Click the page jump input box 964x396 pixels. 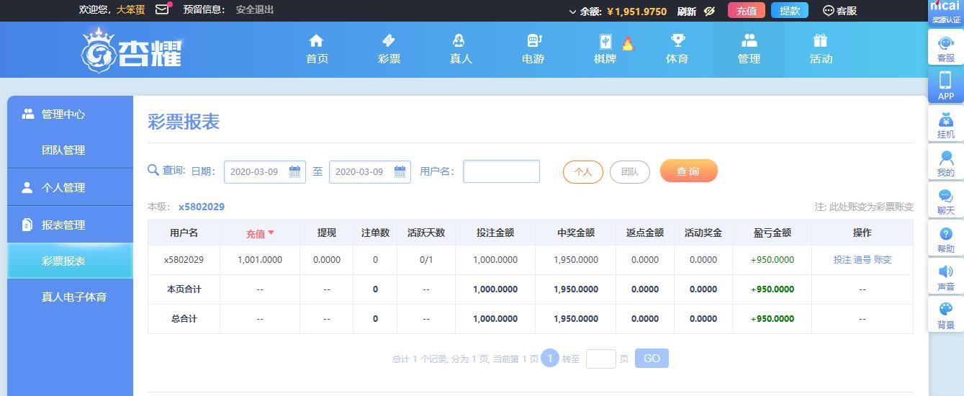click(601, 359)
